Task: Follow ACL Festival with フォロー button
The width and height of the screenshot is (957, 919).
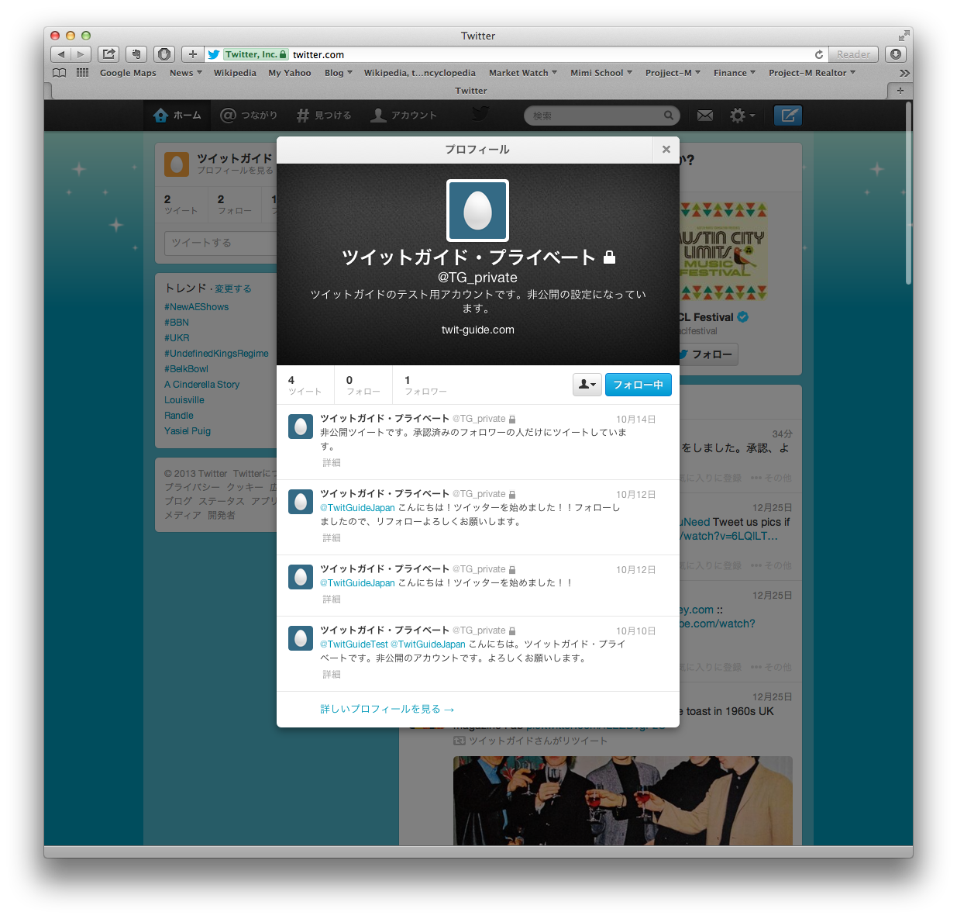Action: point(707,354)
